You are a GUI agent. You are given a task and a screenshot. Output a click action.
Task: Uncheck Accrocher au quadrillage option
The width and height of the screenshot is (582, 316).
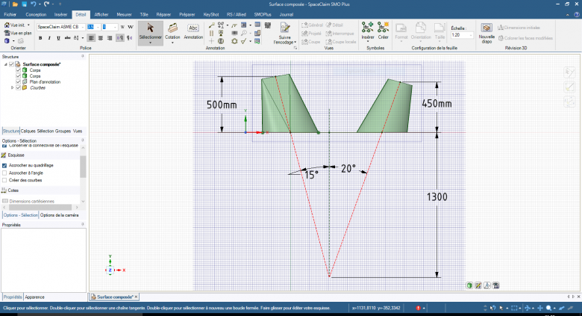tap(5, 164)
